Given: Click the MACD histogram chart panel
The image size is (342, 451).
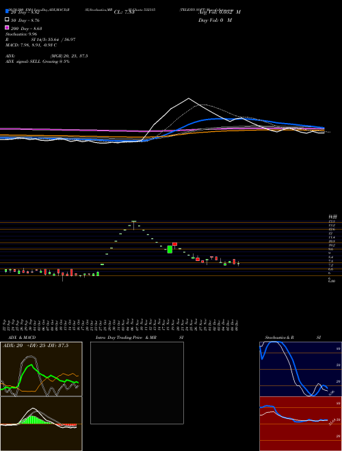Looking at the screenshot, I should click(x=41, y=424).
